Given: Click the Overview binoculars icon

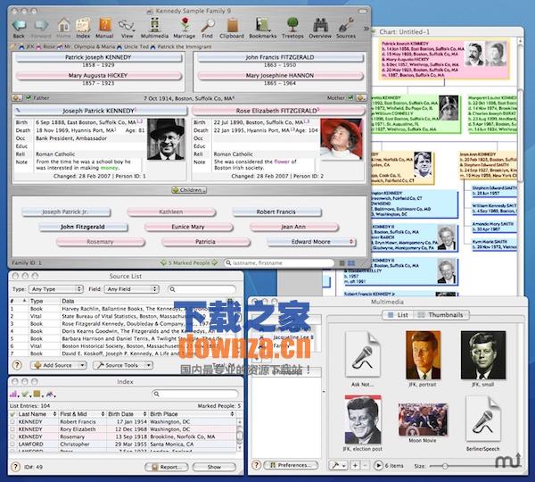Looking at the screenshot, I should [x=319, y=26].
